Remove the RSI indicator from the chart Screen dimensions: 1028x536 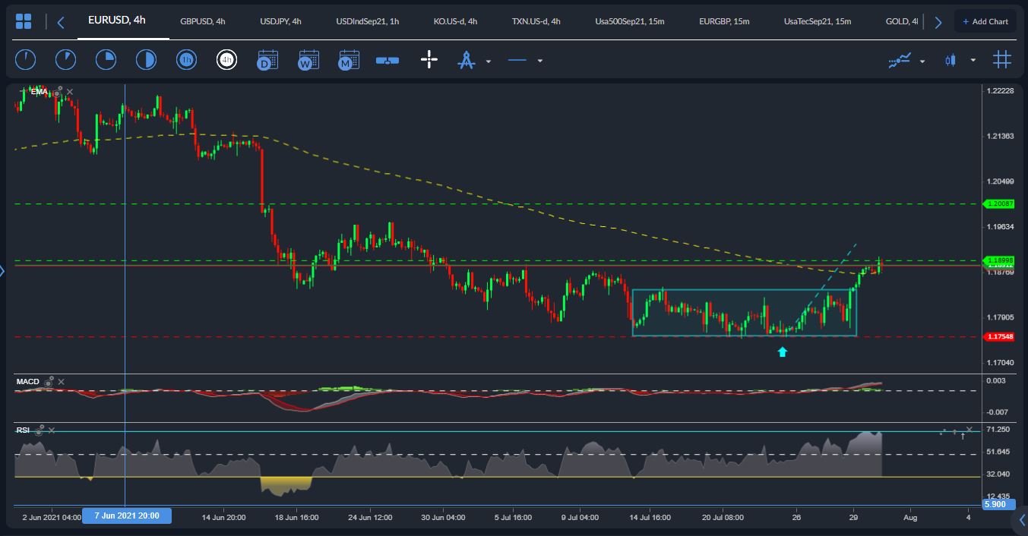click(x=52, y=430)
